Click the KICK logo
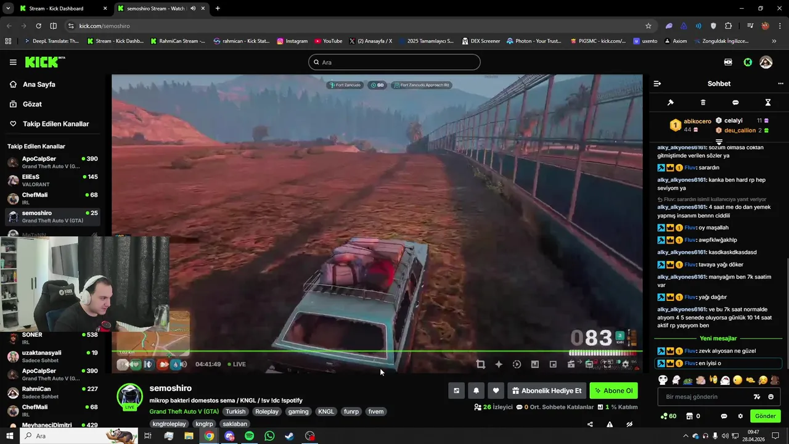789x444 pixels. point(44,62)
